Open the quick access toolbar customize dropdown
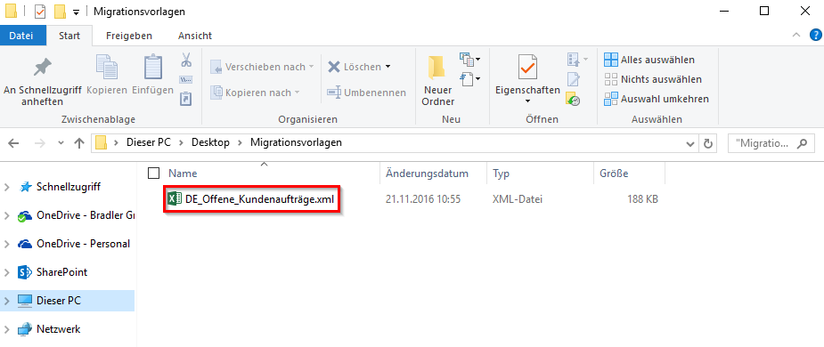The width and height of the screenshot is (824, 347). tap(76, 12)
